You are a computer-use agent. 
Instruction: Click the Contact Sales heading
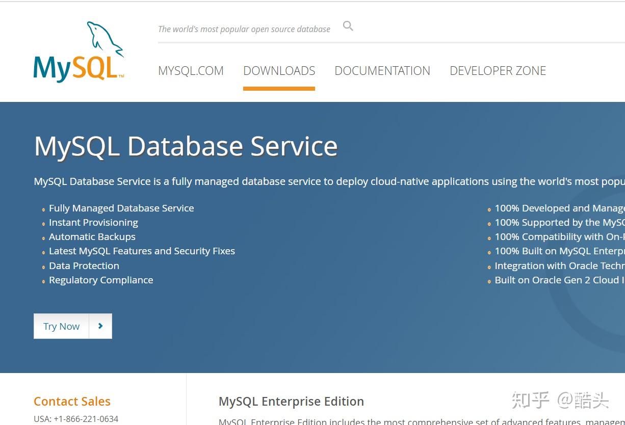click(x=72, y=401)
